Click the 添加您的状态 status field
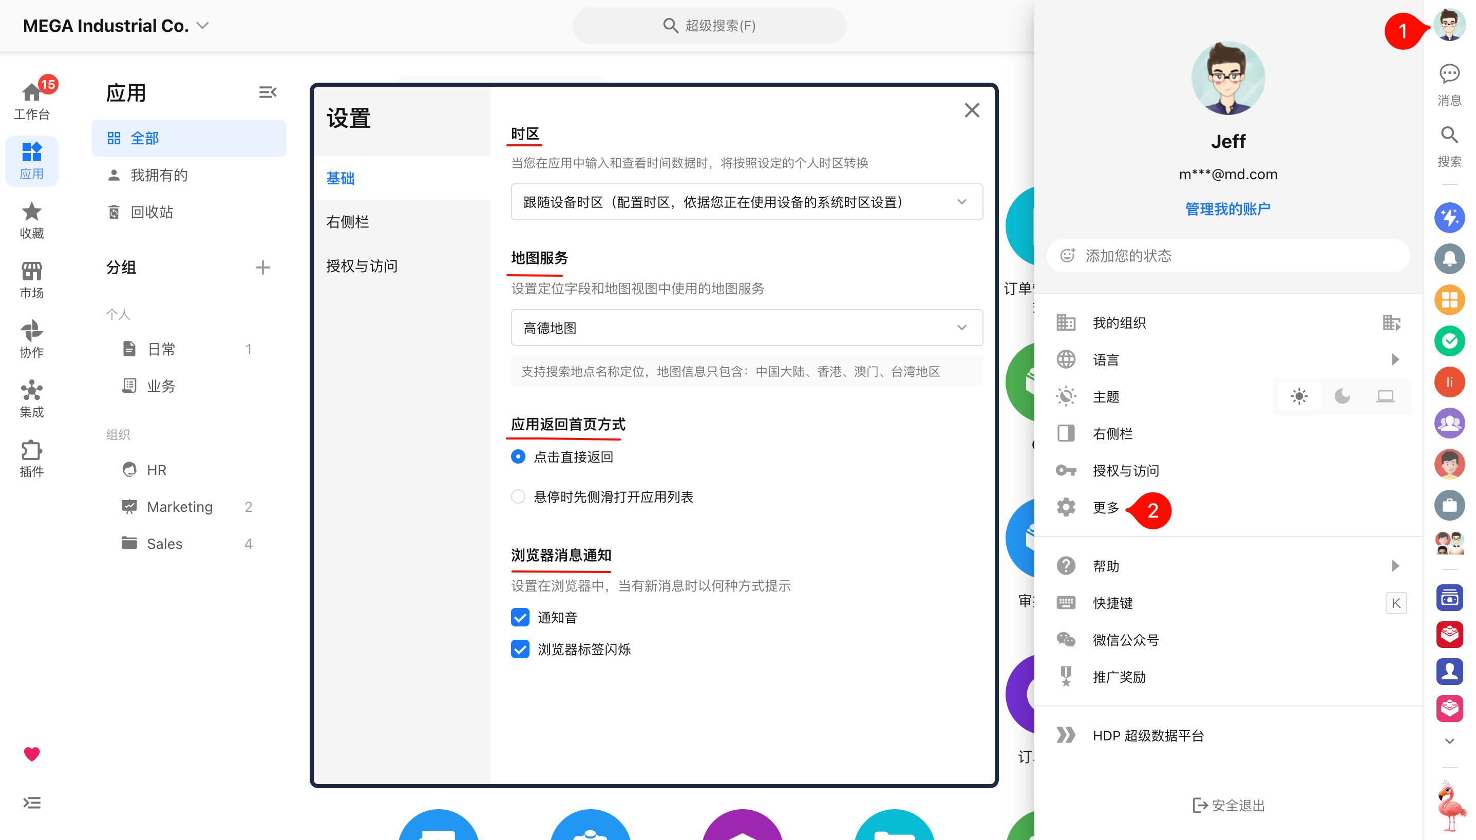The width and height of the screenshot is (1476, 840). point(1228,256)
